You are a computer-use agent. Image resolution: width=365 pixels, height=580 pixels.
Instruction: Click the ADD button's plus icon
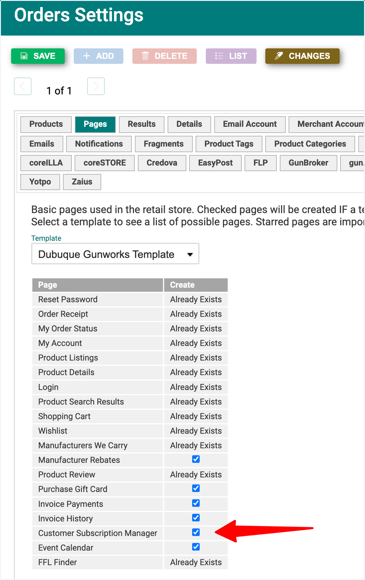click(x=87, y=56)
